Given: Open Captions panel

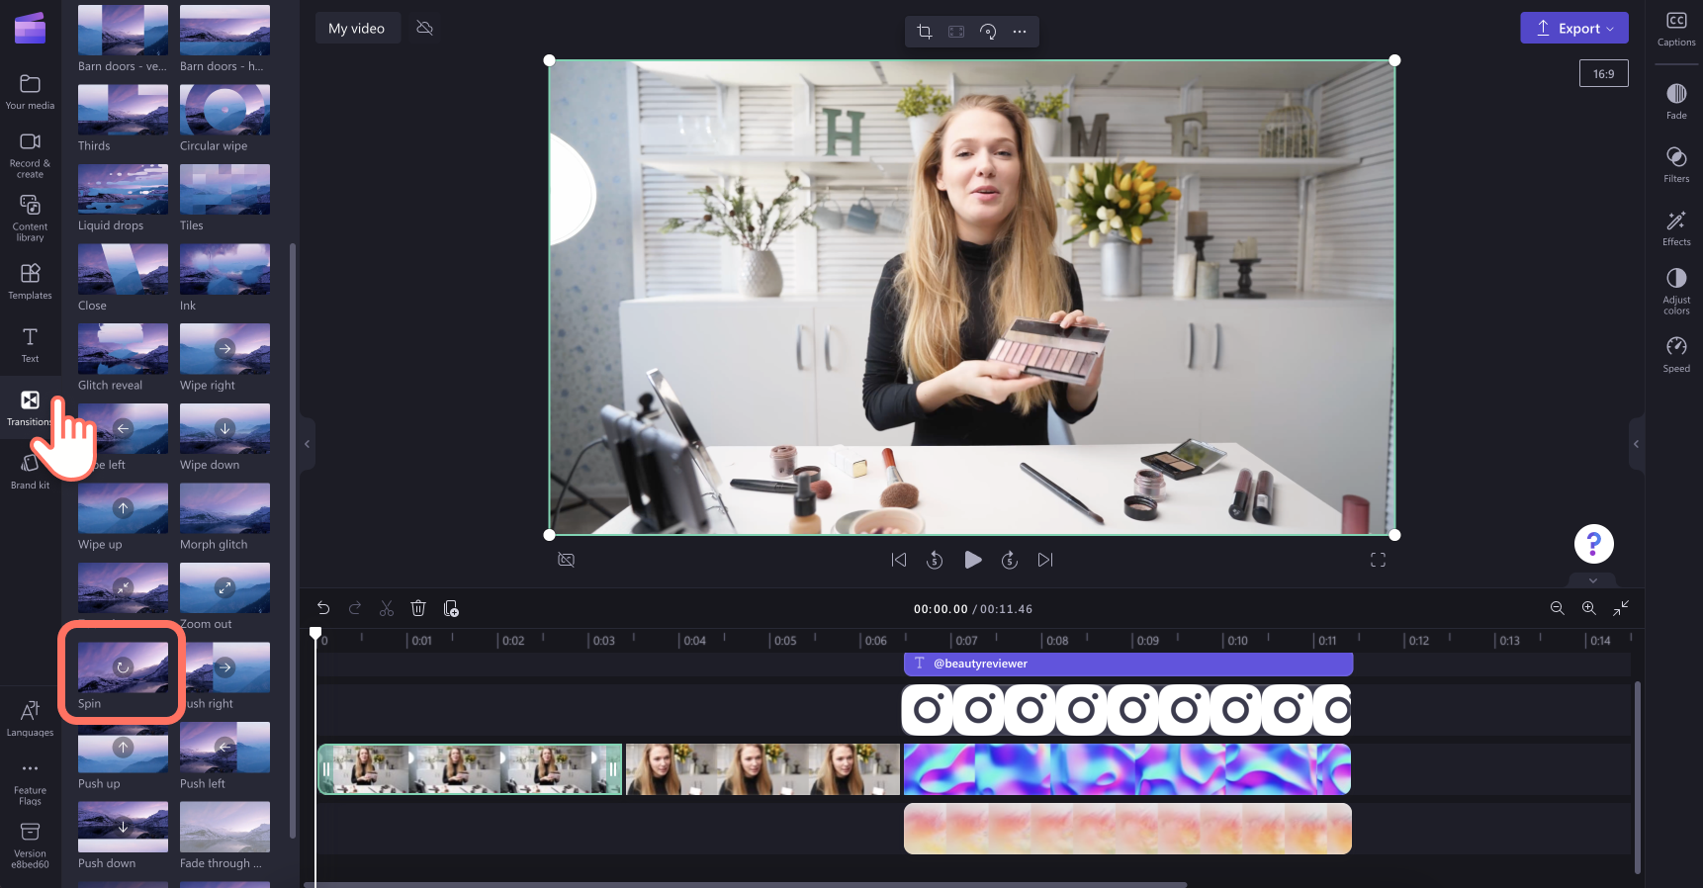Looking at the screenshot, I should tap(1676, 29).
